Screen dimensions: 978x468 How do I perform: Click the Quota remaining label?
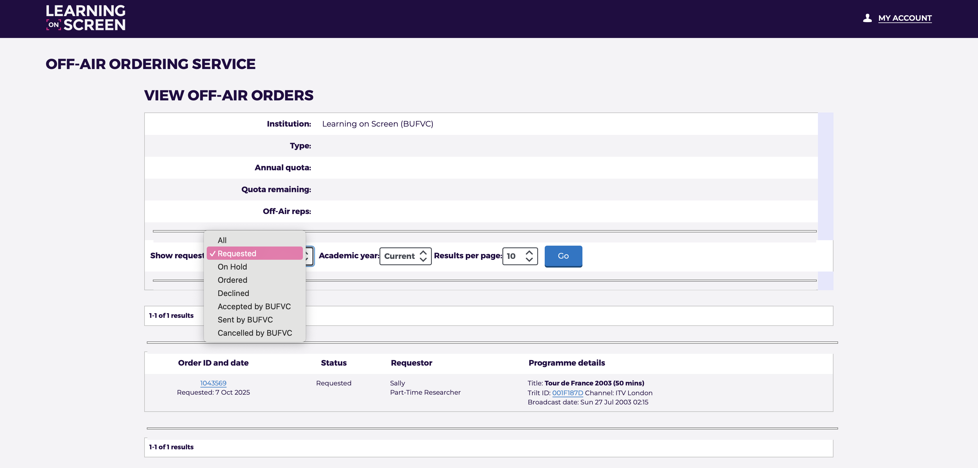(276, 190)
